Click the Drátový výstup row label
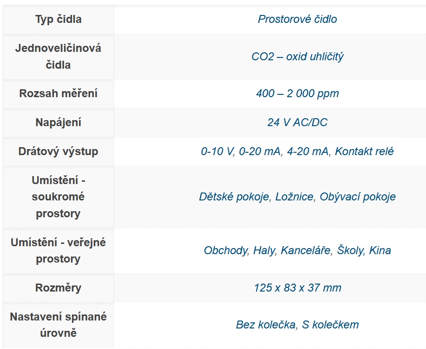426x349 pixels. click(x=58, y=151)
